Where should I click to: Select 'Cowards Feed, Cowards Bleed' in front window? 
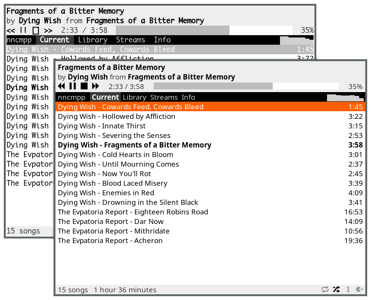(x=210, y=107)
